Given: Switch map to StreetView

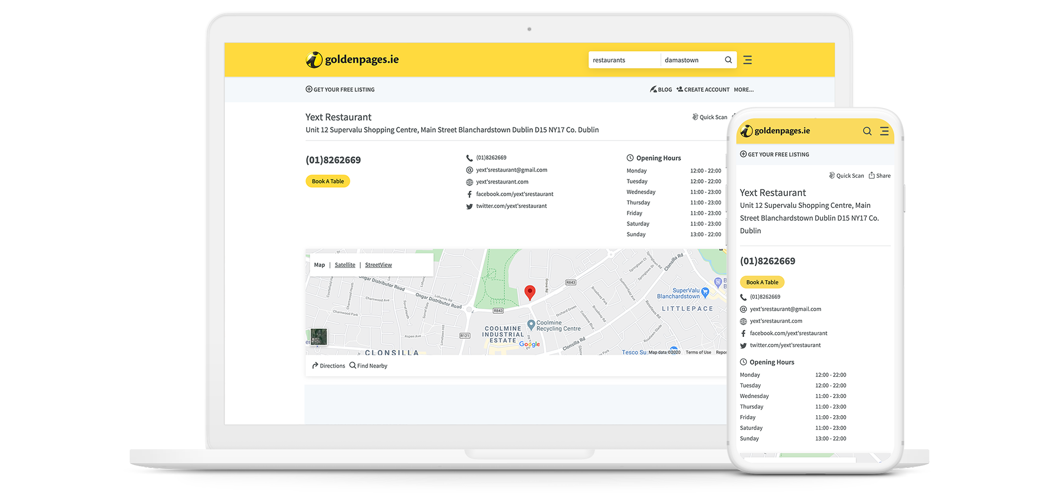Looking at the screenshot, I should point(378,265).
